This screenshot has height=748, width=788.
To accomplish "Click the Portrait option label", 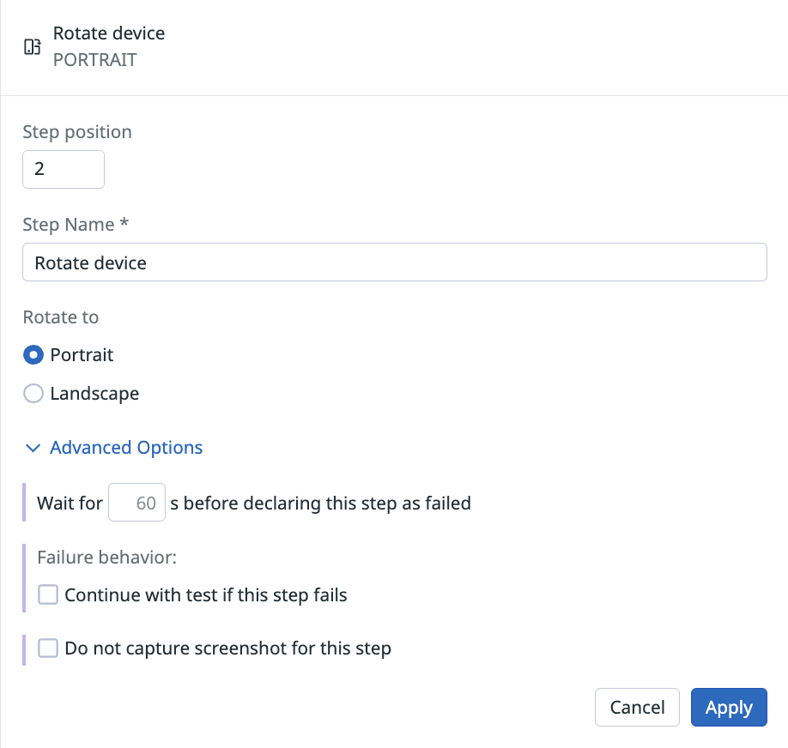I will (82, 355).
